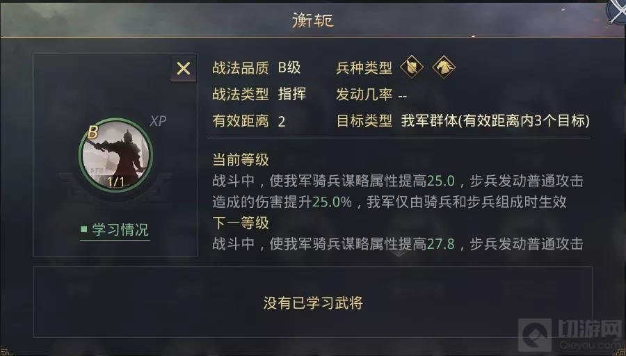Tap the crossed swords close icon
Screen dimensions: 626x356
[x=615, y=10]
